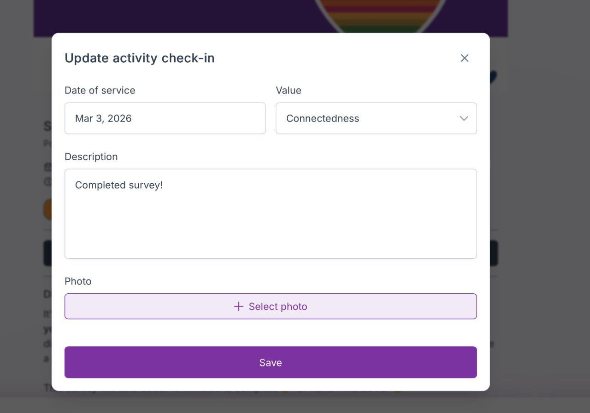Viewport: 590px width, 413px height.
Task: Click the plus icon beside Select photo
Action: coord(238,307)
